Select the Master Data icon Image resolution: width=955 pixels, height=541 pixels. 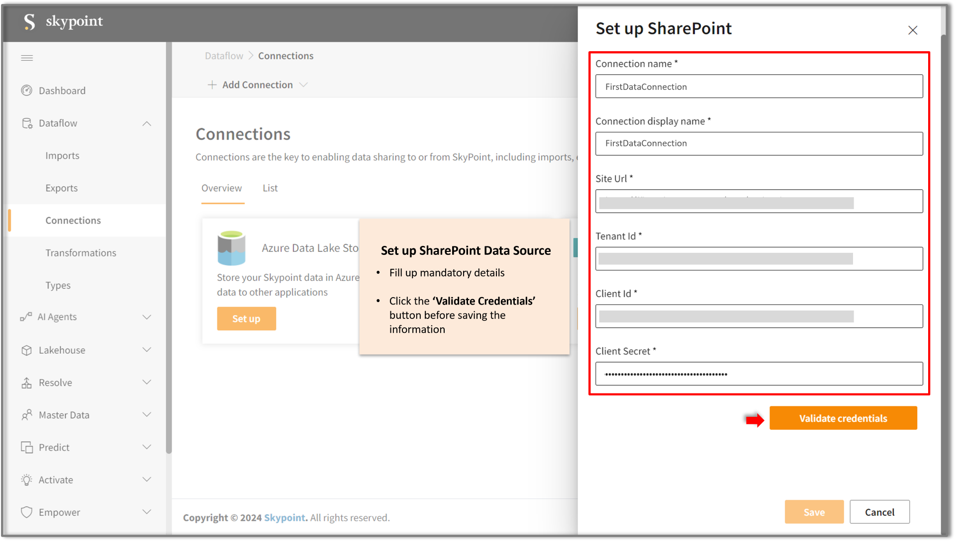pos(27,414)
